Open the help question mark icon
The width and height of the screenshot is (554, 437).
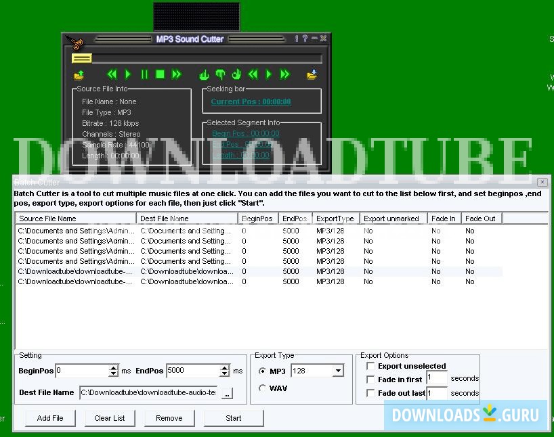point(303,39)
